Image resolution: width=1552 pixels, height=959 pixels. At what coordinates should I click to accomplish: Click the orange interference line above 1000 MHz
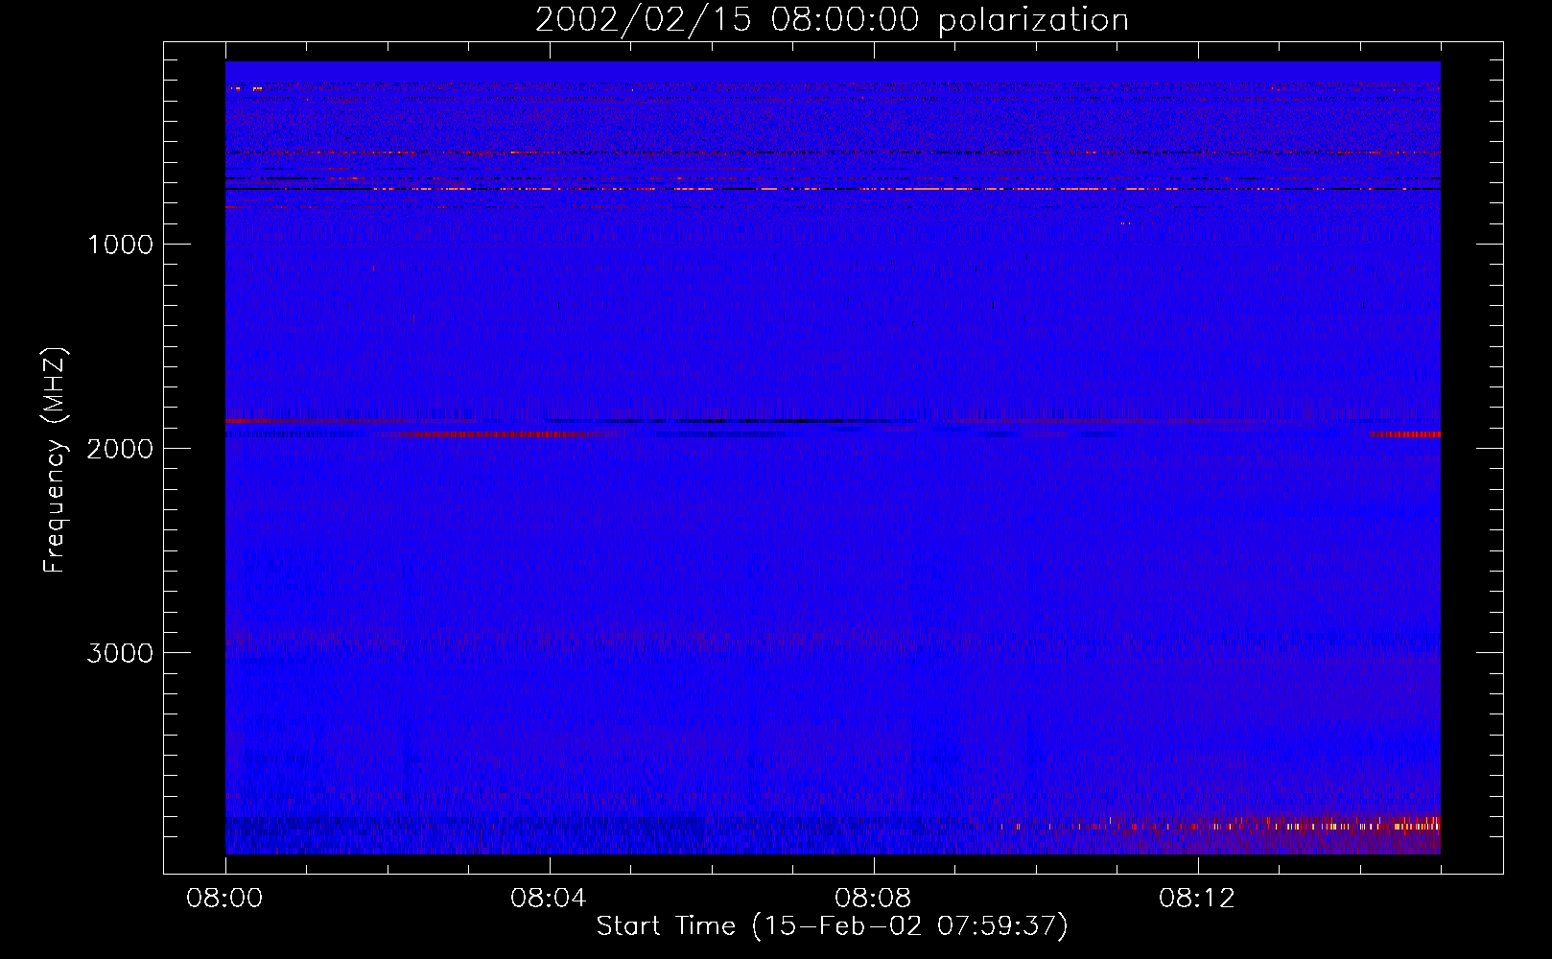coord(833,189)
